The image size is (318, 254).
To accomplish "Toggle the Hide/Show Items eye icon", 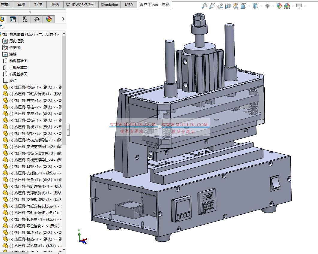I will pyautogui.click(x=267, y=5).
